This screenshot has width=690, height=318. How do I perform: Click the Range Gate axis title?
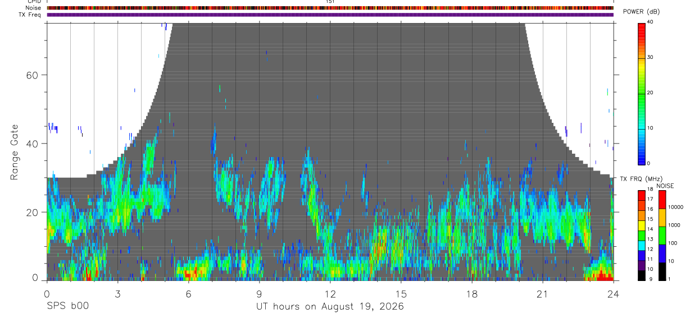15,151
